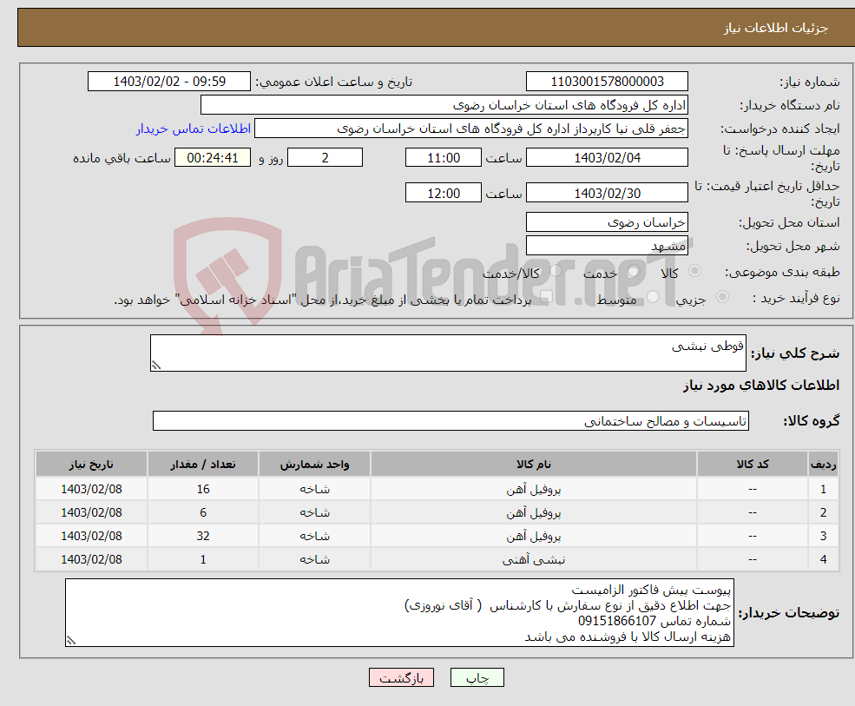The width and height of the screenshot is (855, 706).
Task: Click the remaining days field showing 2
Action: click(x=325, y=158)
